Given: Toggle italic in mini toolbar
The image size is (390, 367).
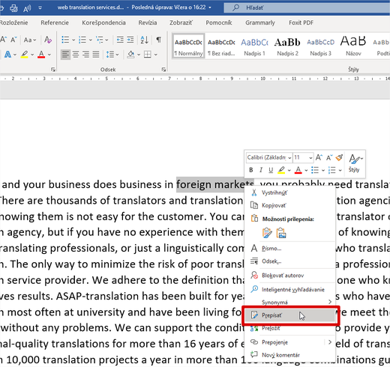Looking at the screenshot, I should 261,170.
